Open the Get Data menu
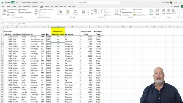Screen dimensions: 183x103 (4, 12)
